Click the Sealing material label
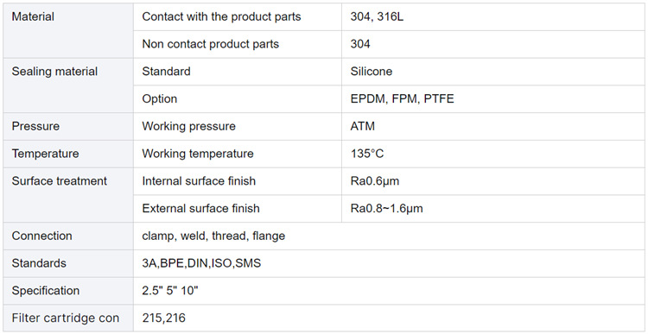 pyautogui.click(x=54, y=72)
